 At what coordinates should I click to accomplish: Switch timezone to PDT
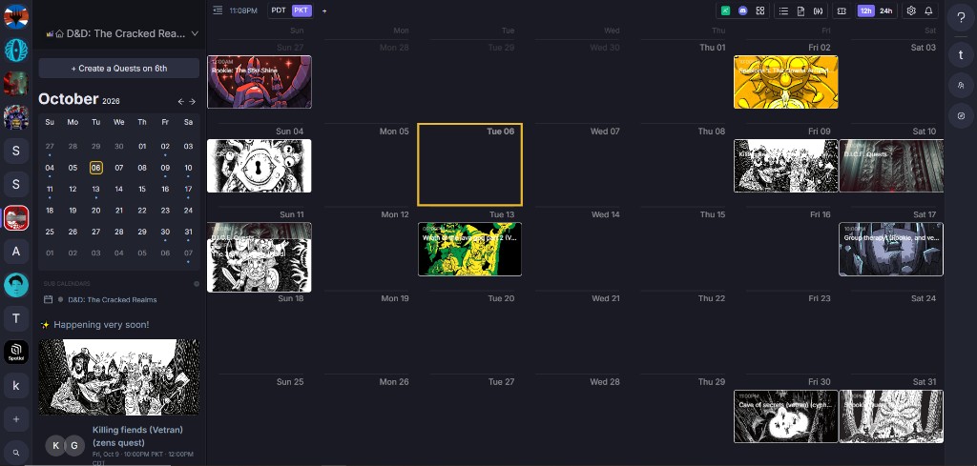279,10
